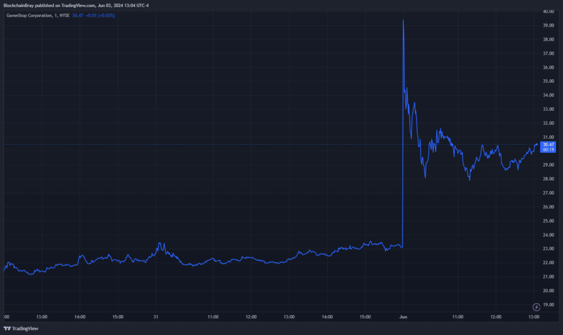This screenshot has height=335, width=563.
Task: Click the 37.00 price axis label
Action: click(548, 53)
